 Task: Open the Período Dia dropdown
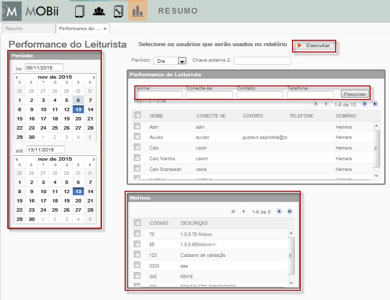170,61
